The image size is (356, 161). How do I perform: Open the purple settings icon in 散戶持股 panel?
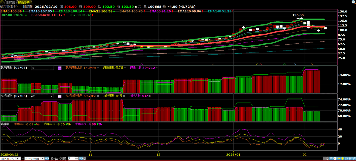(60, 68)
